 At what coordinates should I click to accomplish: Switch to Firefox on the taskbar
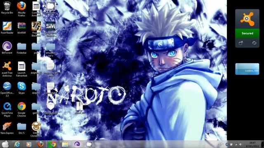(40, 144)
